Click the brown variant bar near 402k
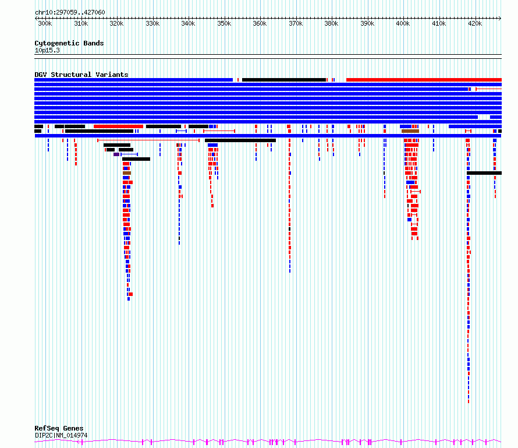The height and width of the screenshot is (448, 518). 410,131
